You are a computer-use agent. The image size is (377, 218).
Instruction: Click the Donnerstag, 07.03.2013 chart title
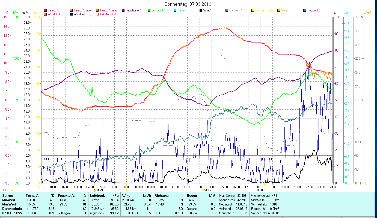pos(188,4)
